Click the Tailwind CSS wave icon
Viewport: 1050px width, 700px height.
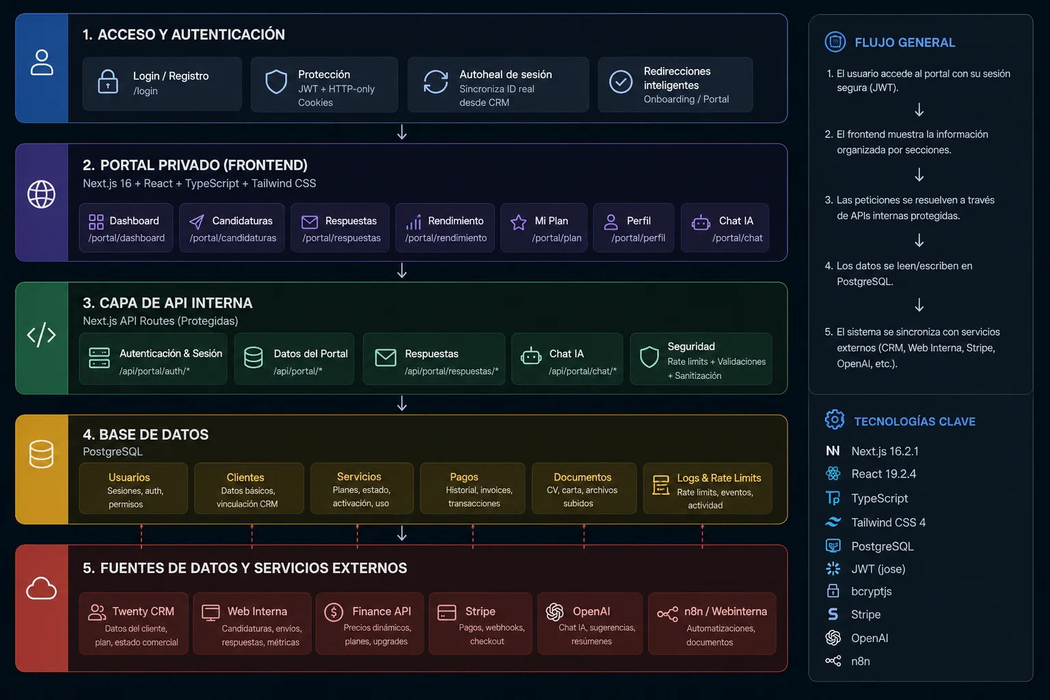(833, 522)
